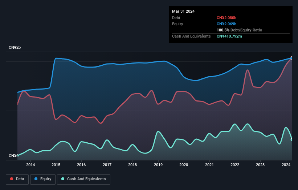This screenshot has width=298, height=190.
Task: Click the 2018 x-axis label
Action: [x=132, y=165]
